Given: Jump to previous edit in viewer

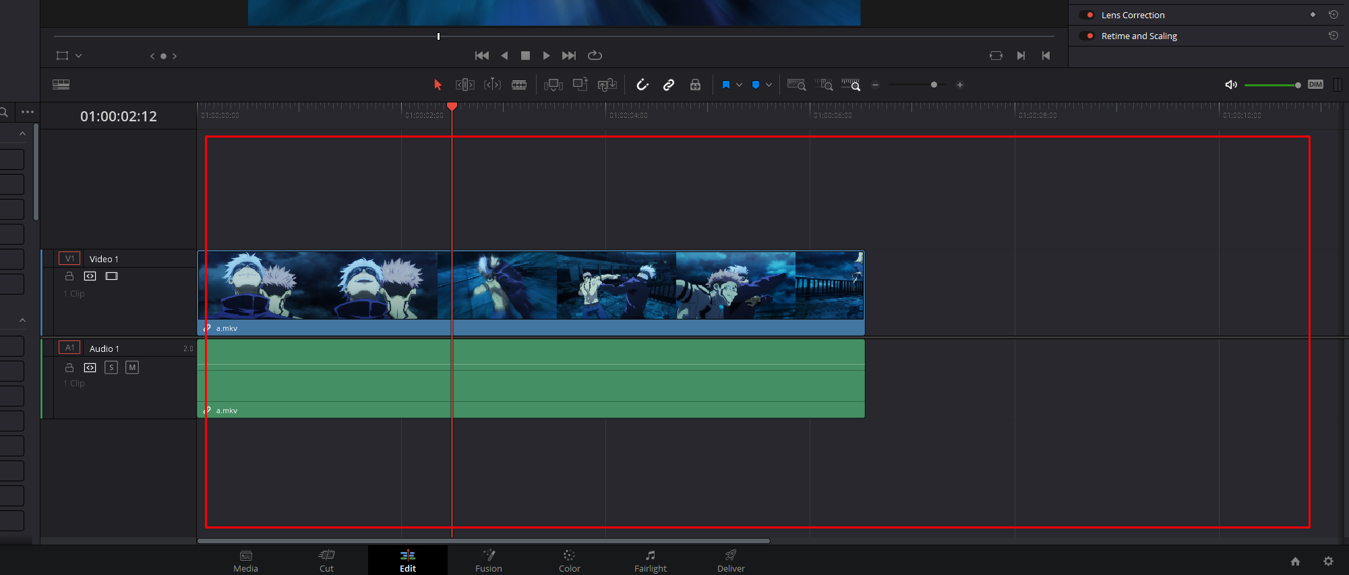Looking at the screenshot, I should pyautogui.click(x=1046, y=56).
